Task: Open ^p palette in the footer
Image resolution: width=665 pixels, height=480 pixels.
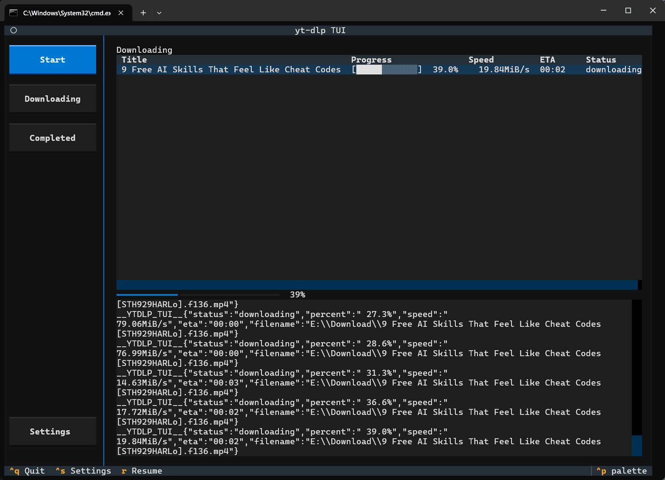Action: pyautogui.click(x=622, y=471)
